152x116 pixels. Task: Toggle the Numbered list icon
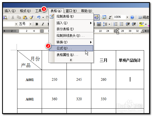tap(116, 24)
